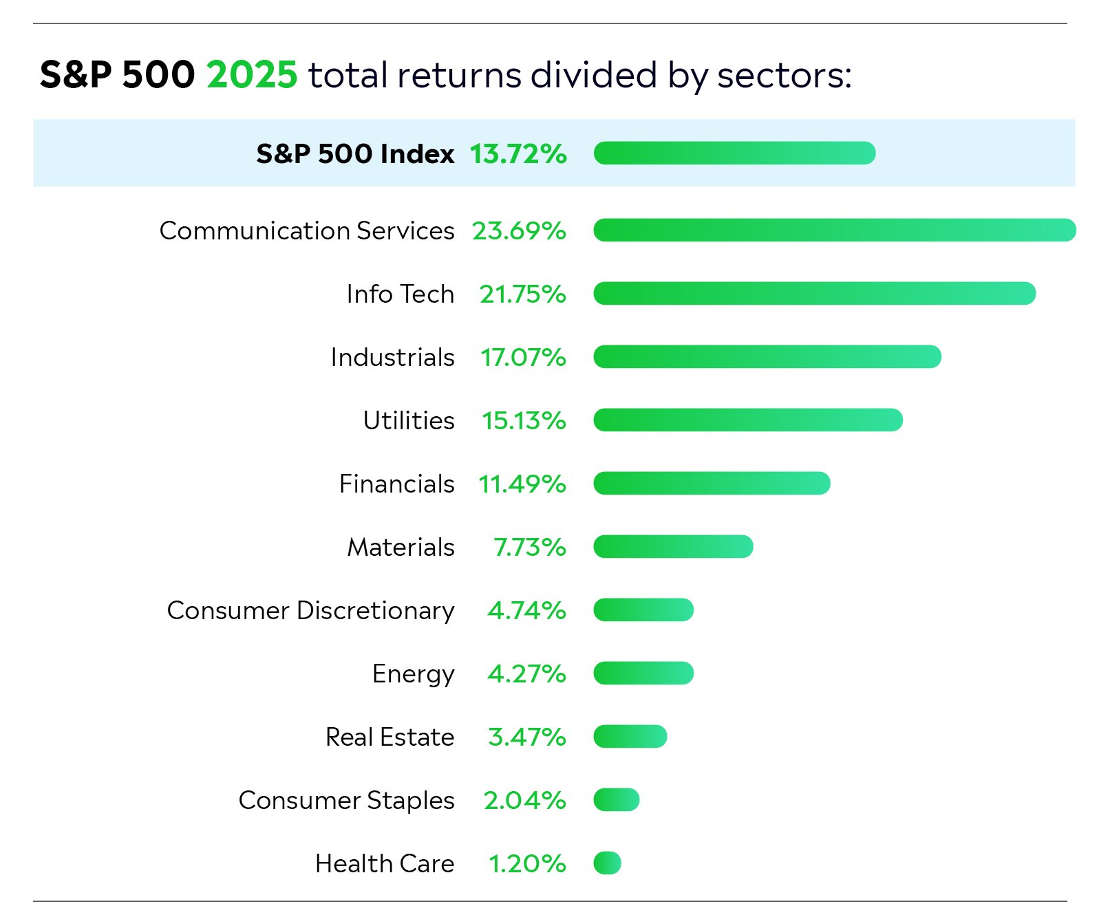
Task: Select the Health Care green bar
Action: point(607,863)
